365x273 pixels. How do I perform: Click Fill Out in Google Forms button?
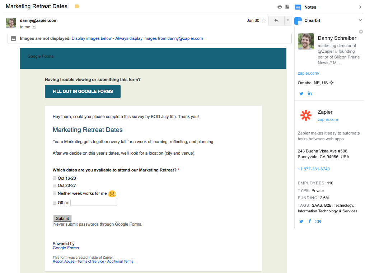tap(83, 91)
